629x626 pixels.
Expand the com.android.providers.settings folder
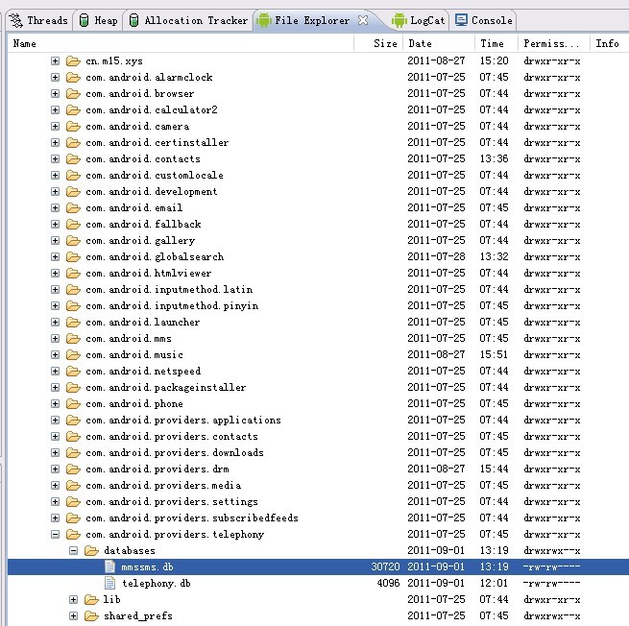coord(56,502)
